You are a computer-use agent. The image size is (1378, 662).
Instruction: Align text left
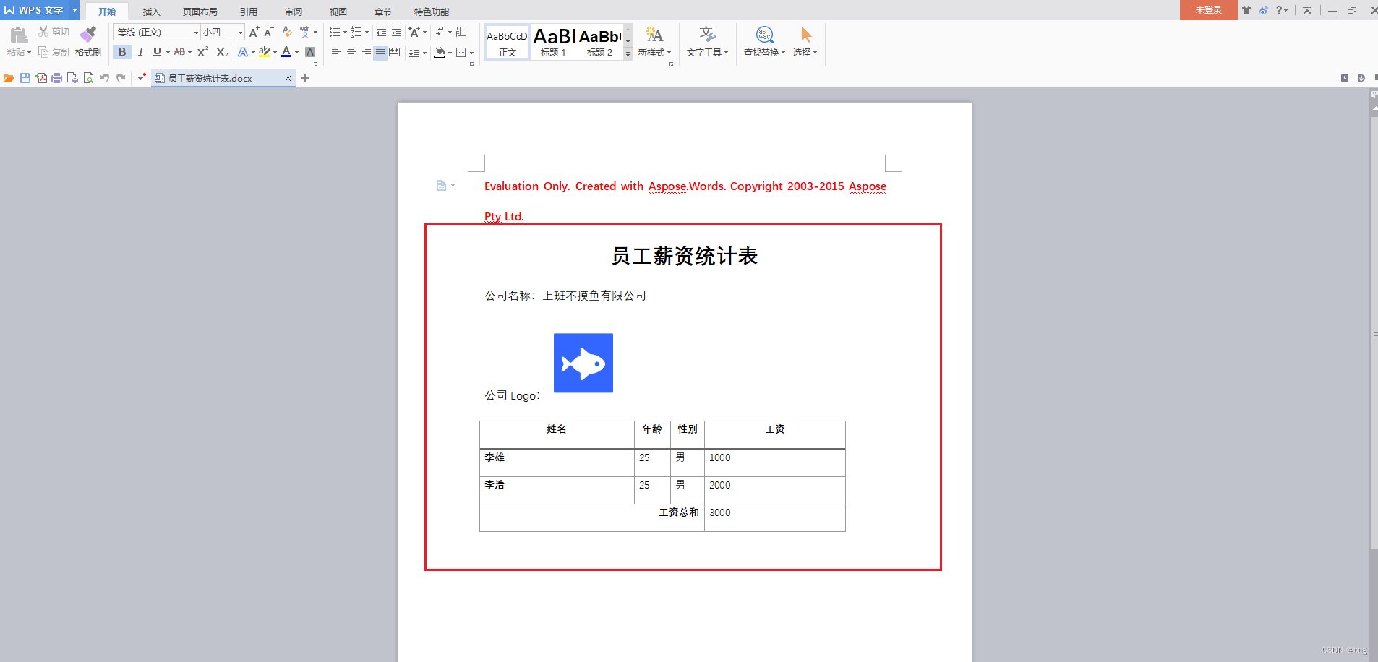[336, 53]
